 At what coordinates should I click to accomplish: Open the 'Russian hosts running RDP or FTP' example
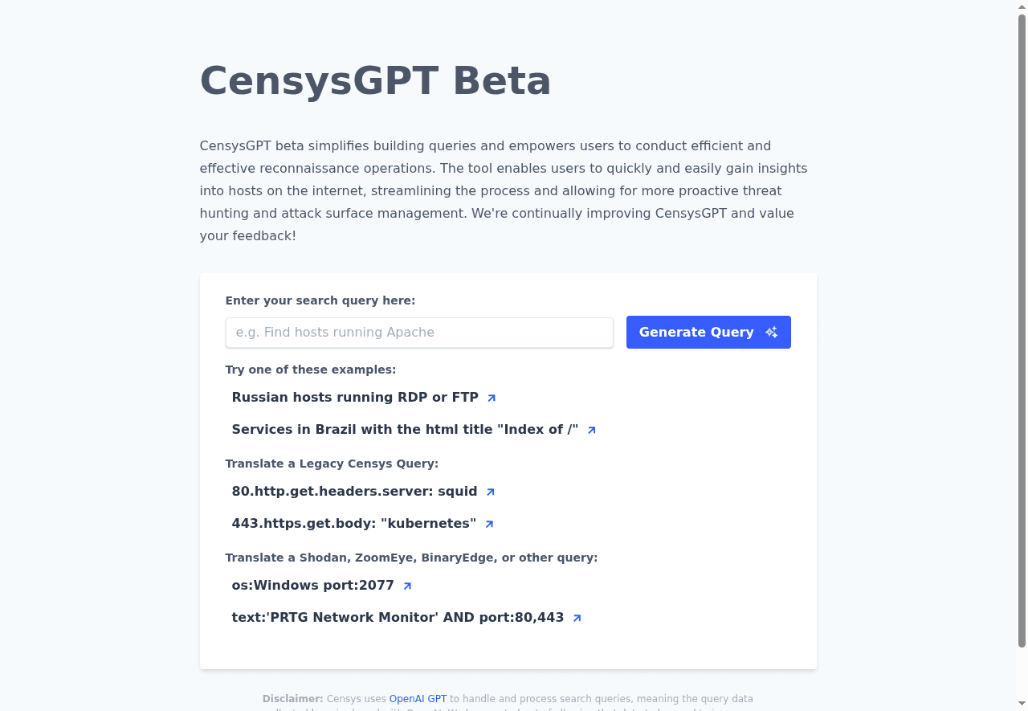pos(357,397)
